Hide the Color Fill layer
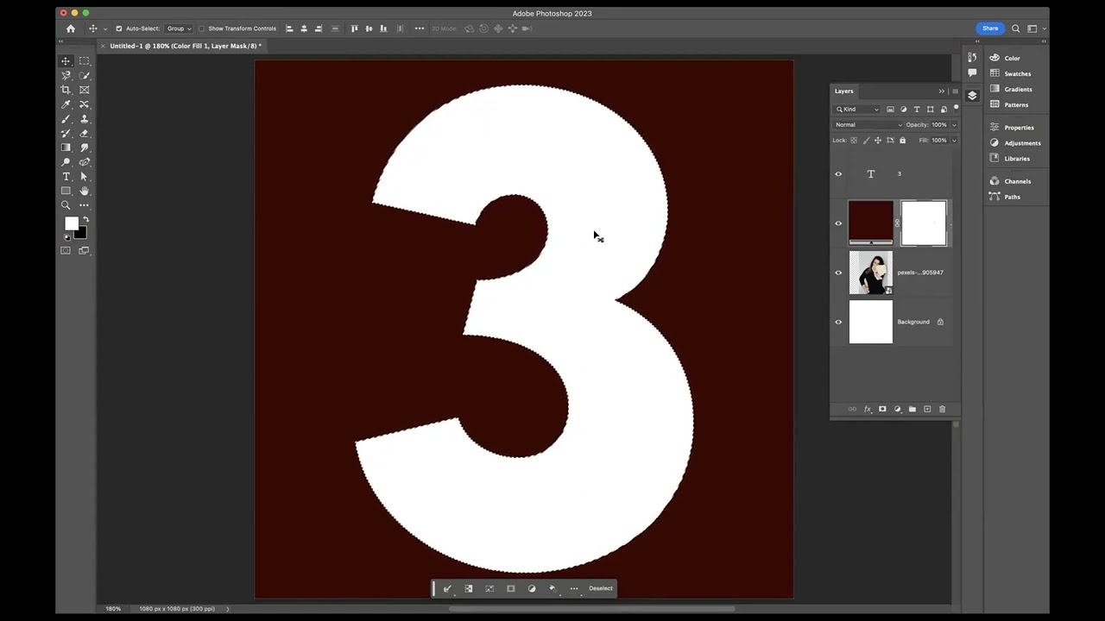The image size is (1105, 621). coord(838,223)
